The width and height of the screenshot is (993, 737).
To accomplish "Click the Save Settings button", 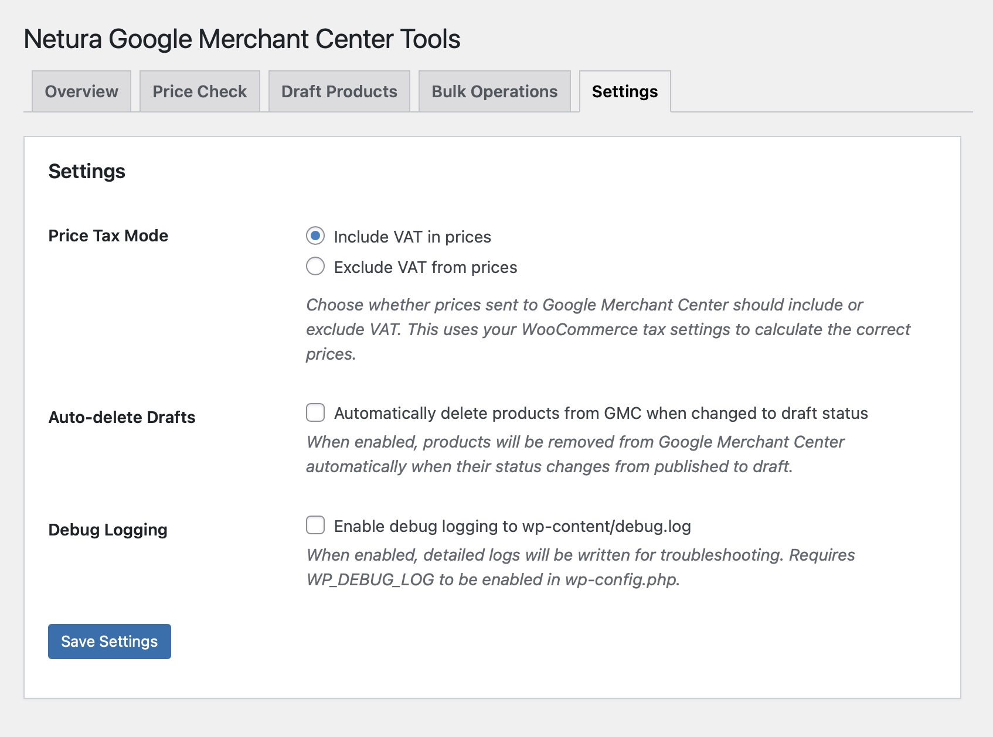I will coord(109,641).
